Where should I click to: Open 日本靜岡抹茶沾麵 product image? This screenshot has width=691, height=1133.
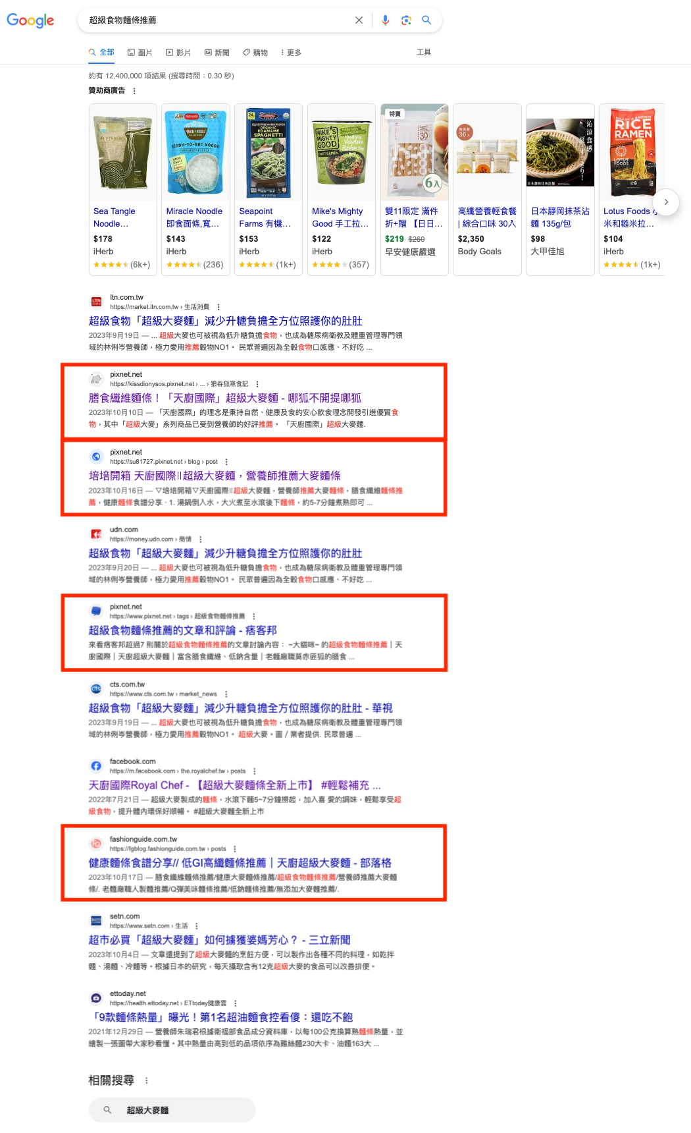pyautogui.click(x=560, y=152)
